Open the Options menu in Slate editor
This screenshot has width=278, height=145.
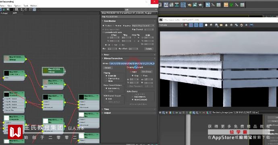tap(17, 6)
